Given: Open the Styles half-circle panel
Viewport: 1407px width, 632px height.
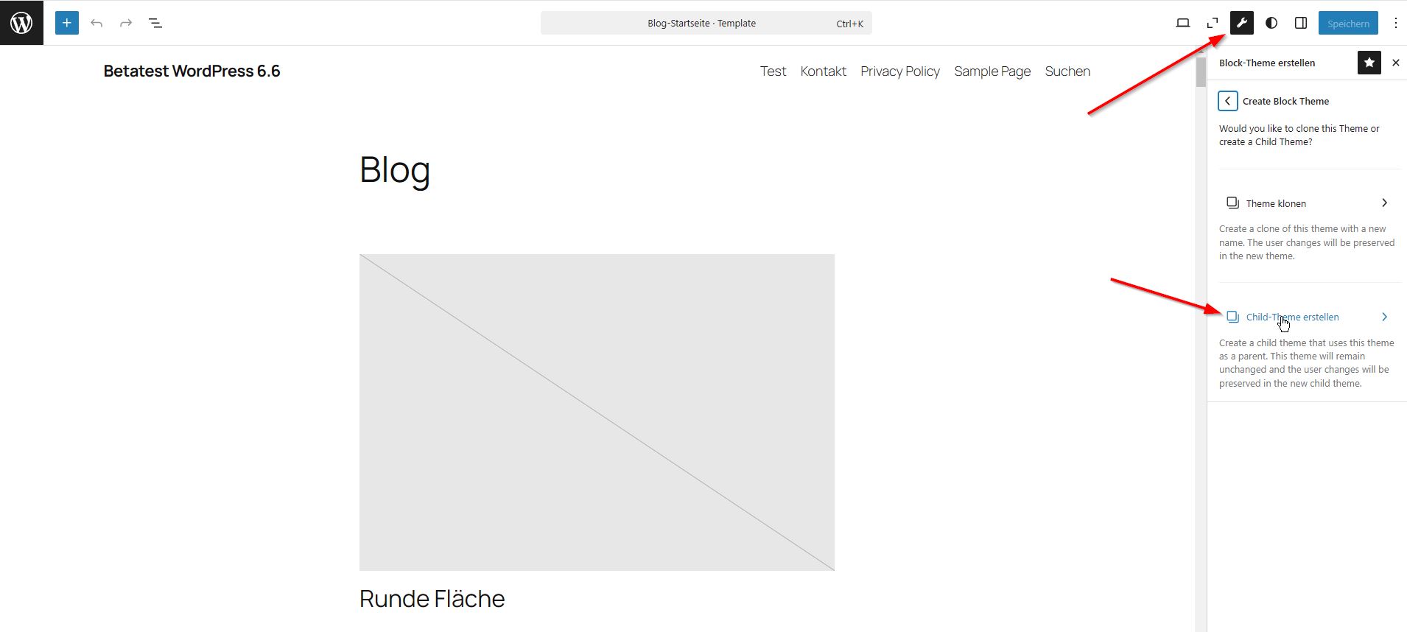Looking at the screenshot, I should coord(1271,23).
